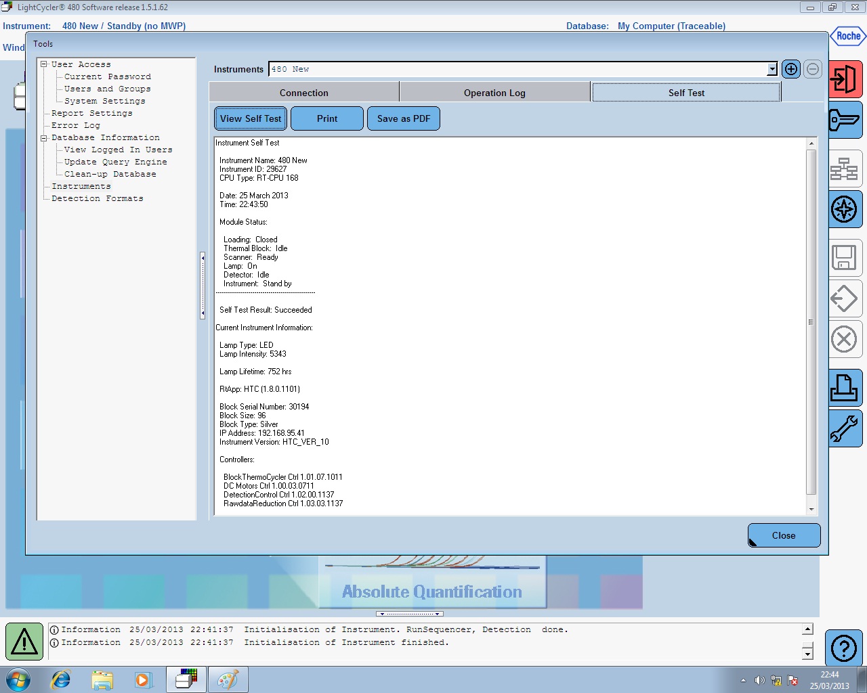Image resolution: width=867 pixels, height=693 pixels.
Task: Open the Instruments dropdown showing 480 New
Action: [x=771, y=68]
